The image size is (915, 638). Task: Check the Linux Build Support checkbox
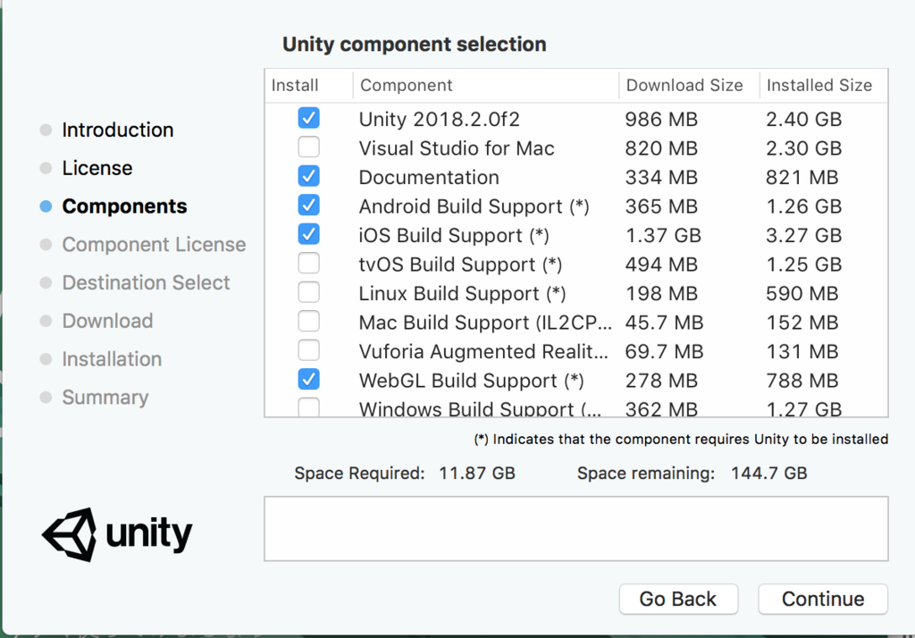[308, 292]
